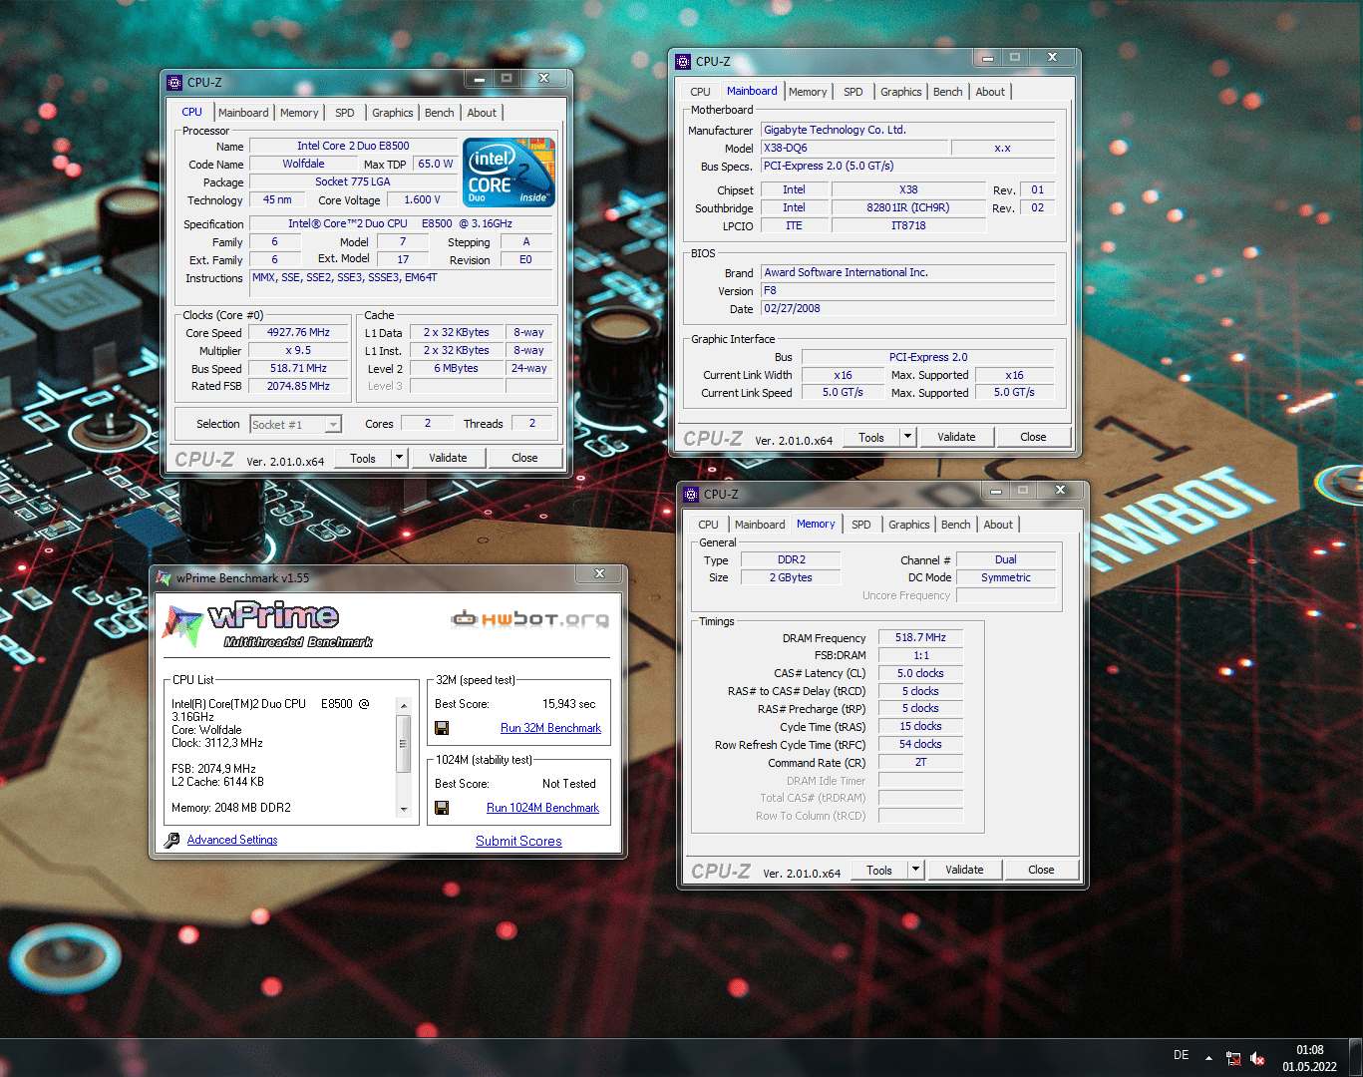Click CPU-Z app icon in Mainboard window titlebar
The image size is (1363, 1077).
point(683,62)
